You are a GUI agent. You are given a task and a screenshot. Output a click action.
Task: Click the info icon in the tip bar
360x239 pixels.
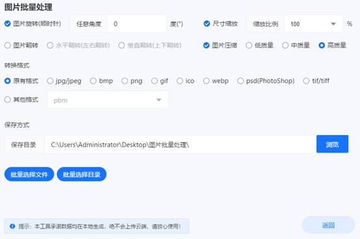[x=12, y=227]
